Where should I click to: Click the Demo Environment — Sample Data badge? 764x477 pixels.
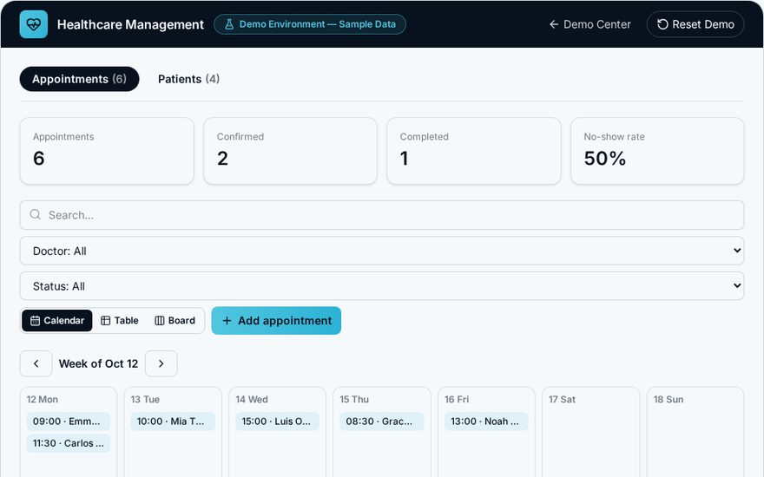(x=310, y=24)
